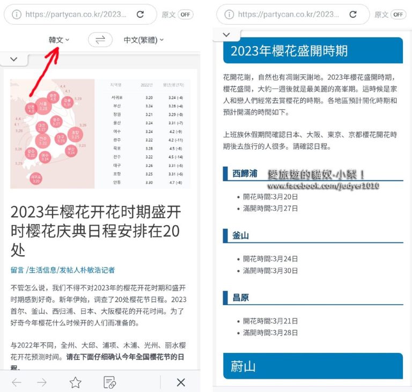This screenshot has width=412, height=392.
Task: Open the 中文(繁體) target language dropdown
Action: tap(143, 40)
